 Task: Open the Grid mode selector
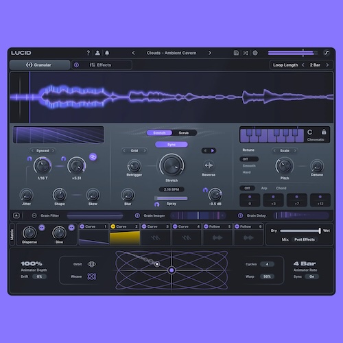click(x=134, y=151)
